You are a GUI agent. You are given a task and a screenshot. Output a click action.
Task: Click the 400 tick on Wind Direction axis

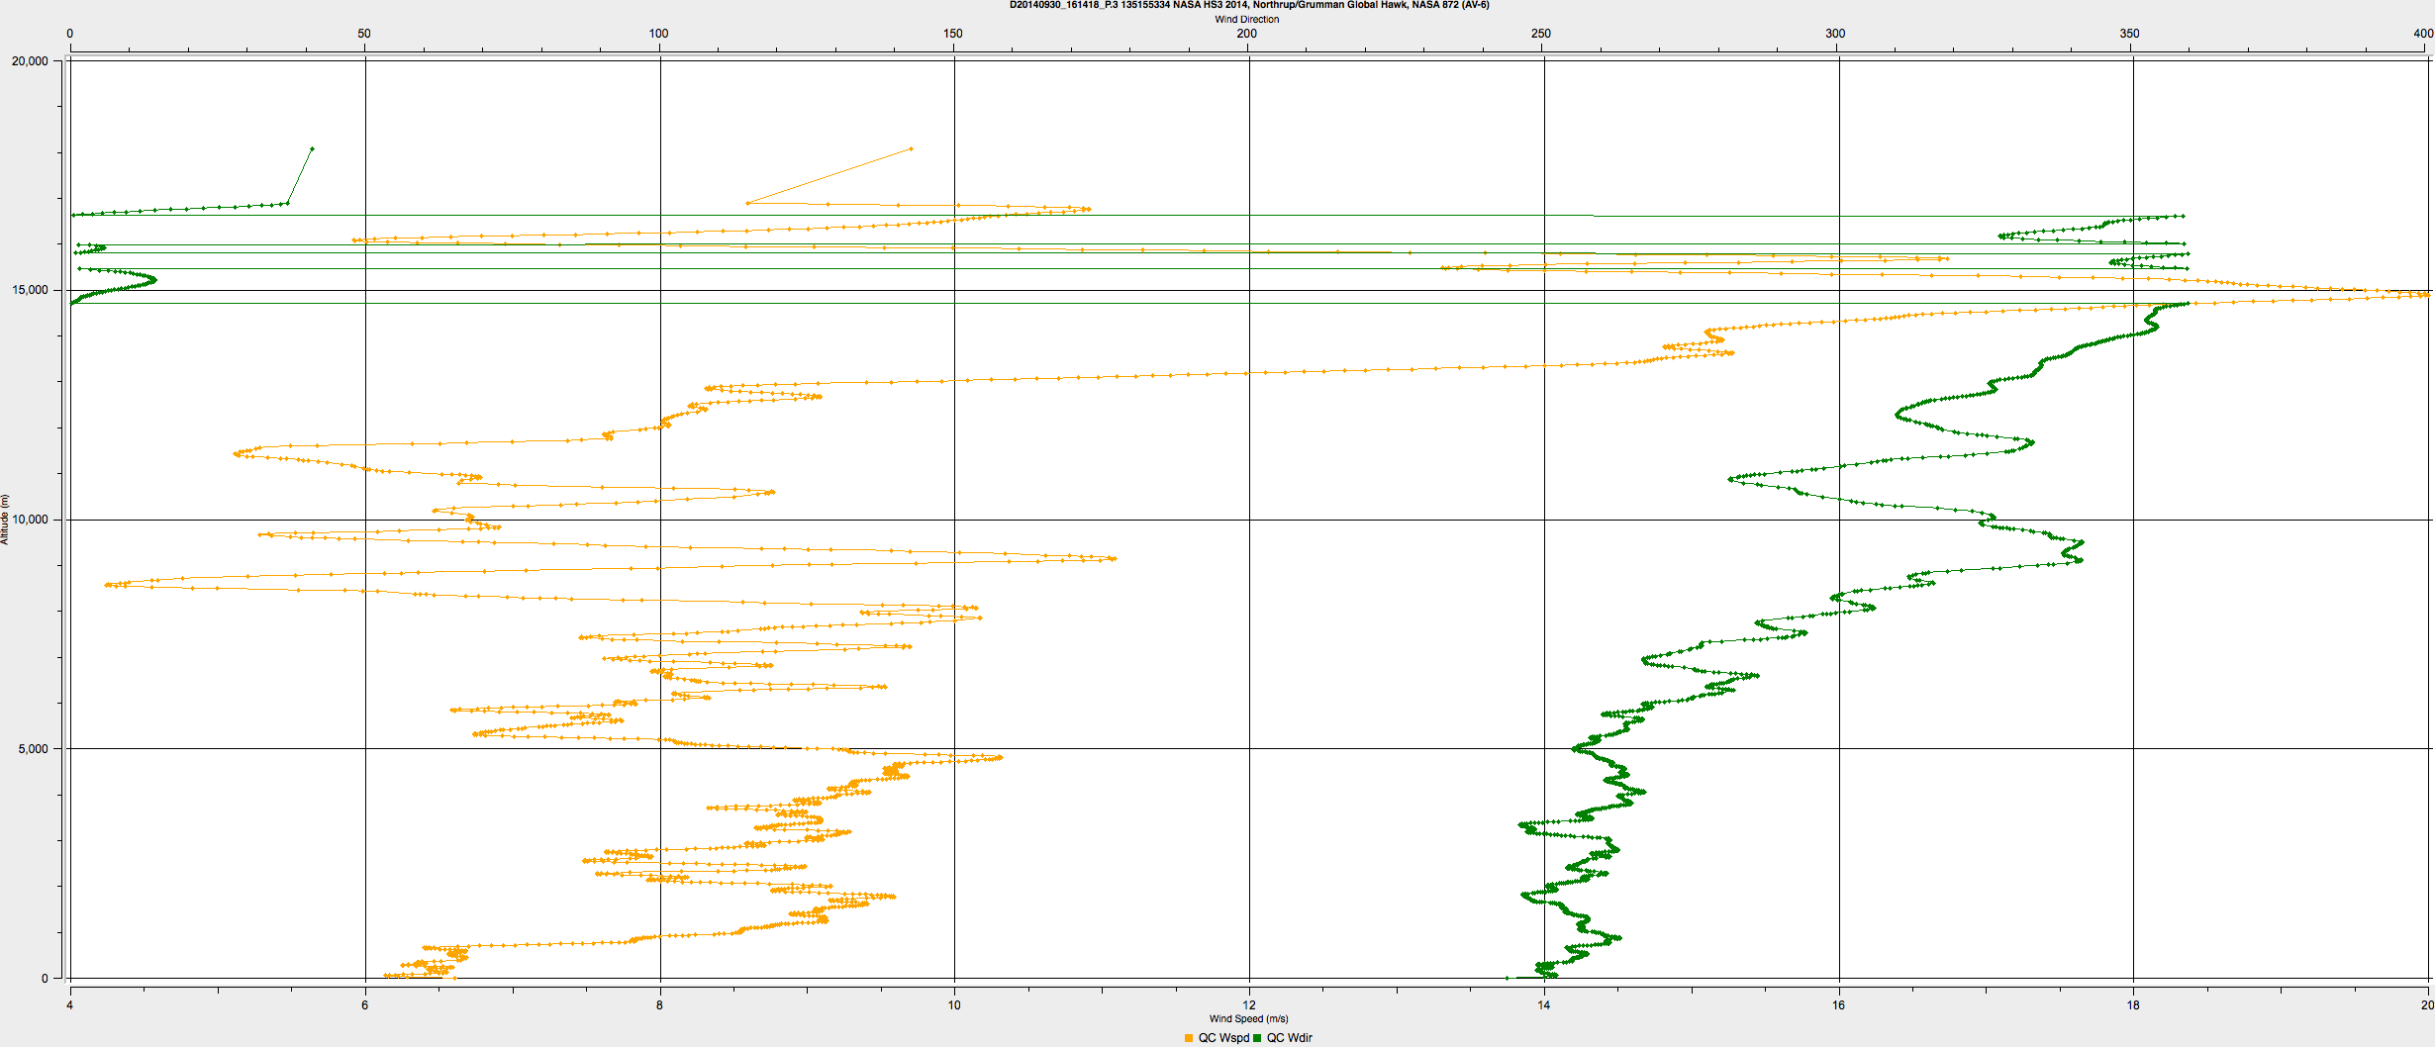click(x=2423, y=34)
